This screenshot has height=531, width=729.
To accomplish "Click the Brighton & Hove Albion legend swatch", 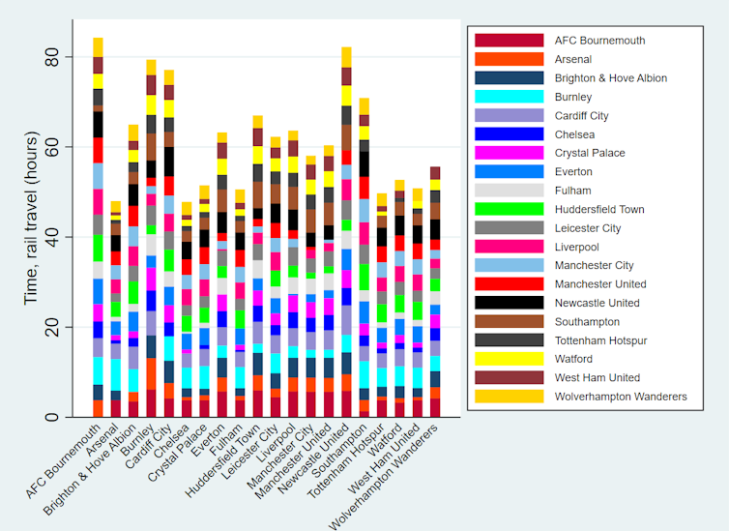I will click(x=510, y=77).
